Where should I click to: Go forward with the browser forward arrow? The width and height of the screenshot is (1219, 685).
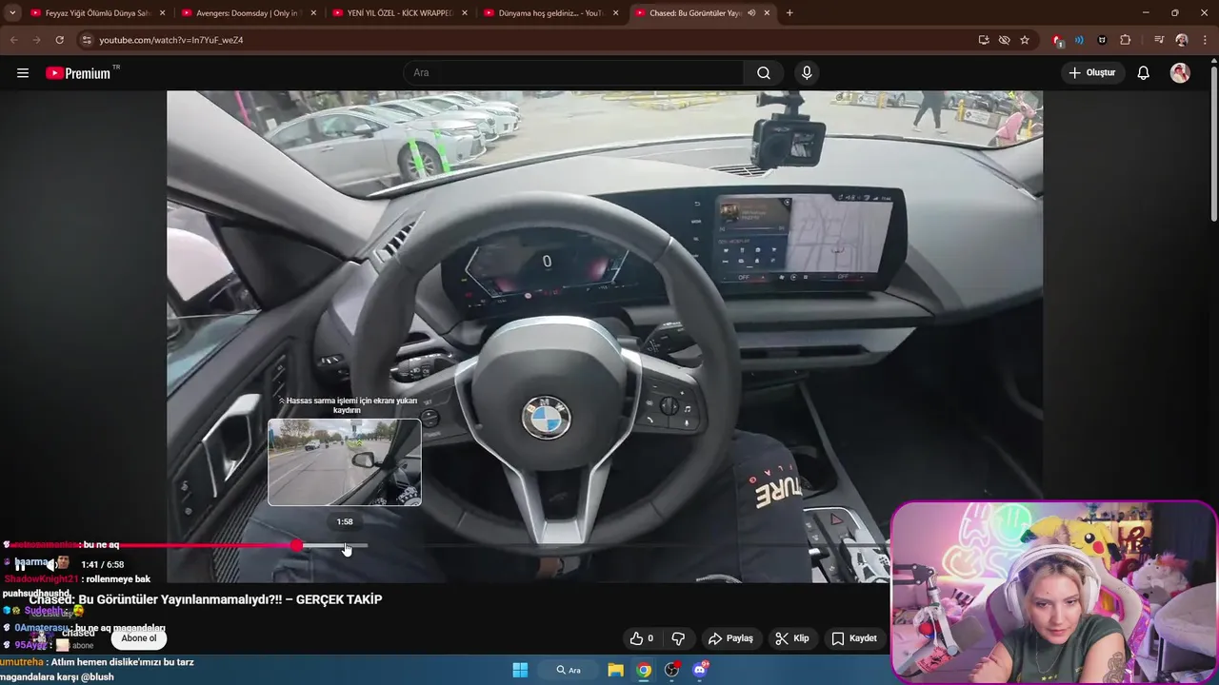36,40
